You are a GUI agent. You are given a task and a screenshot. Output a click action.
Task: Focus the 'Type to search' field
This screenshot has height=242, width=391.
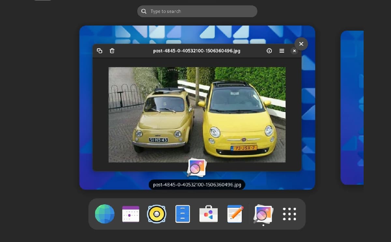pyautogui.click(x=197, y=11)
